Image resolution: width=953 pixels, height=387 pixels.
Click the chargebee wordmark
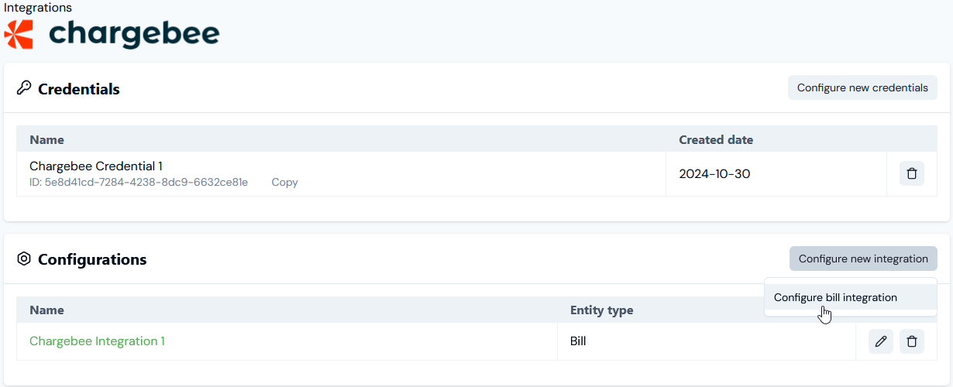(x=134, y=34)
